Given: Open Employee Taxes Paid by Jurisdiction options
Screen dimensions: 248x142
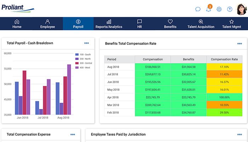Looking at the screenshot, I should tap(239, 135).
